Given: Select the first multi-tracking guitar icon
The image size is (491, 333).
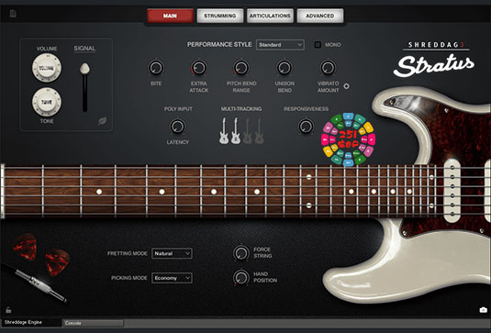Looking at the screenshot, I should [224, 131].
